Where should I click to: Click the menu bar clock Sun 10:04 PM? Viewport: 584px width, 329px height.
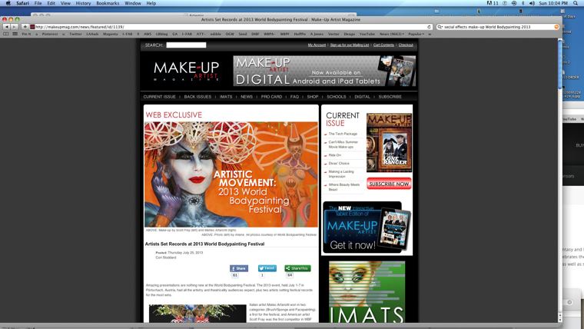tap(553, 3)
